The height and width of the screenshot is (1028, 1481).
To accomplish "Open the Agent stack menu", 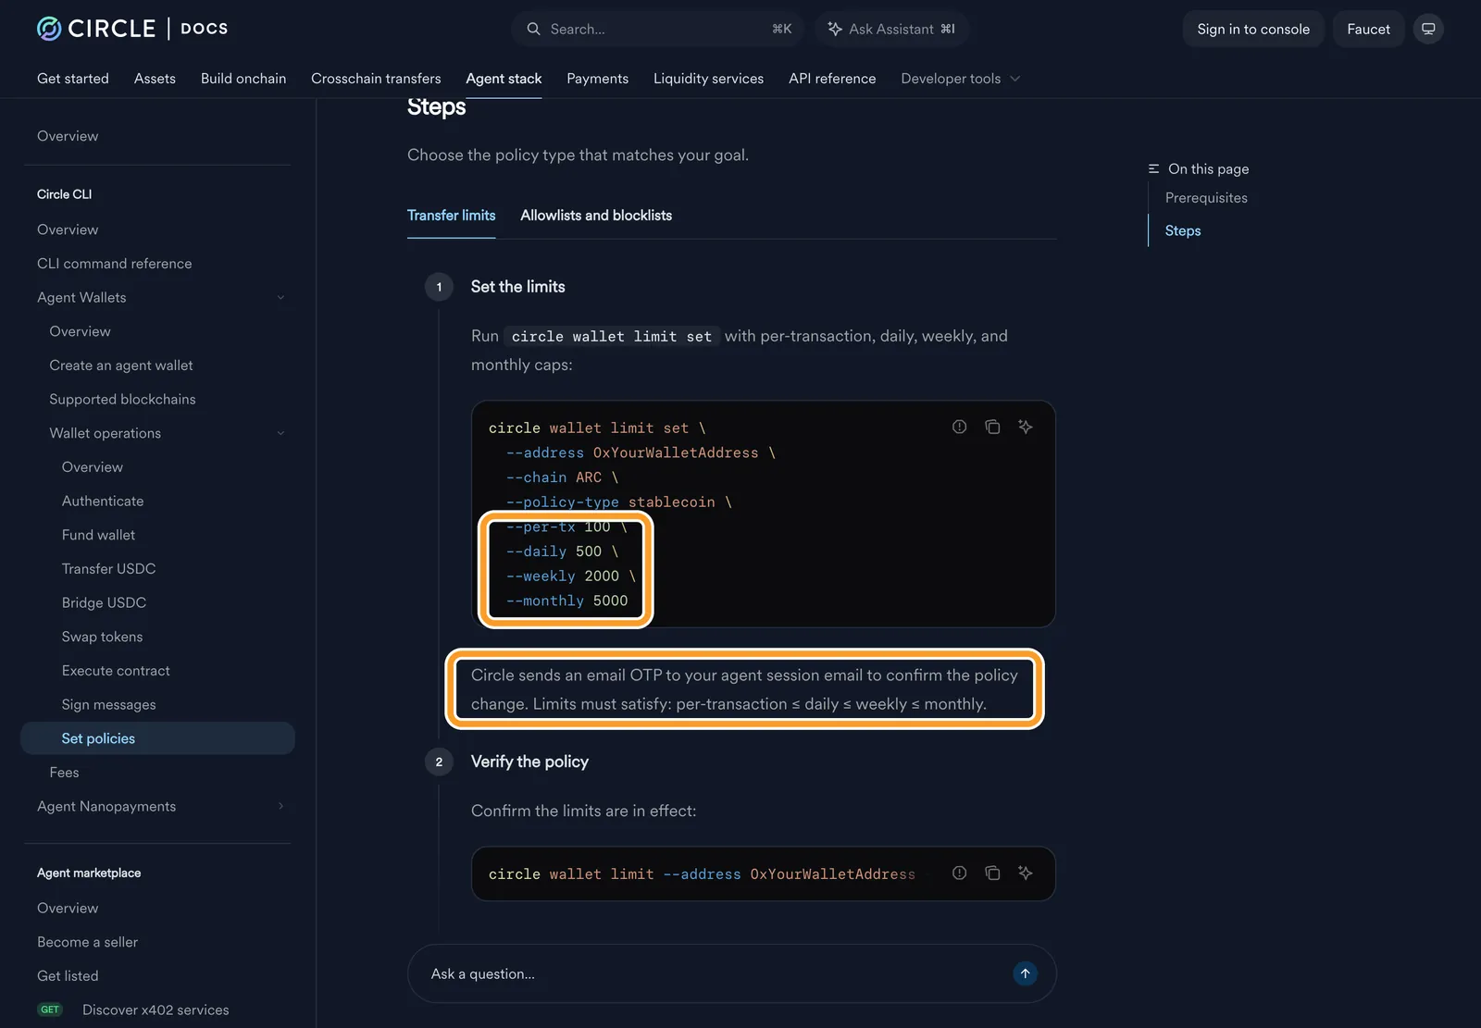I will (x=504, y=79).
